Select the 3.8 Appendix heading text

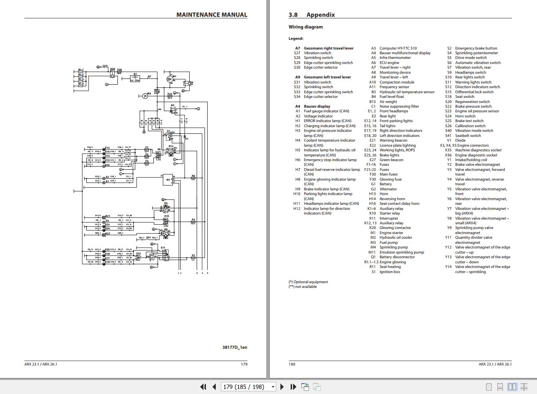point(311,14)
